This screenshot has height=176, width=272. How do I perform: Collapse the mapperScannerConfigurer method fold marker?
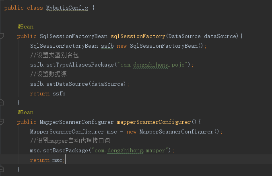(x=1, y=122)
